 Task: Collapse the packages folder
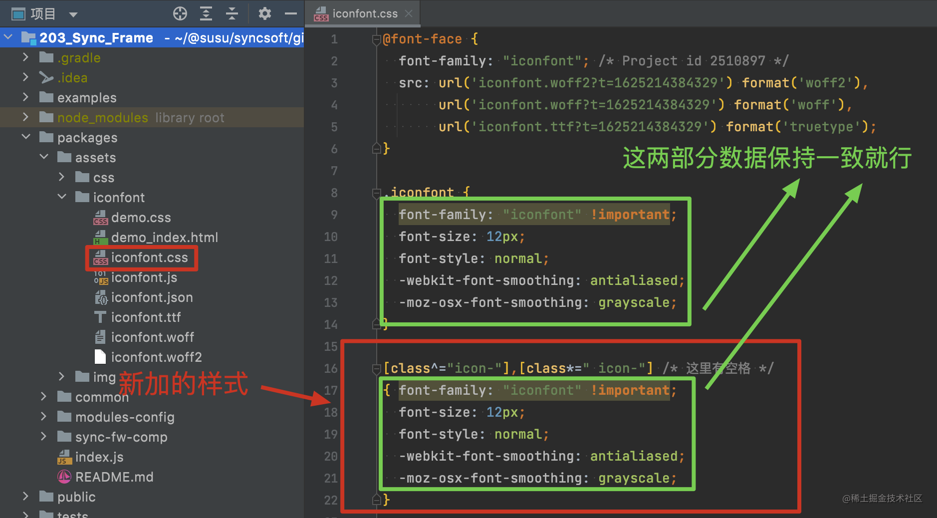[26, 137]
